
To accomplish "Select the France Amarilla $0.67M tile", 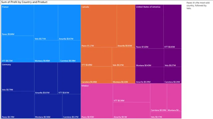I will point(70,22).
